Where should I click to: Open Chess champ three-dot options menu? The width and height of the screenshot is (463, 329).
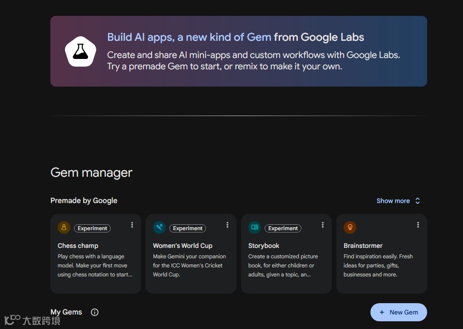pos(132,225)
